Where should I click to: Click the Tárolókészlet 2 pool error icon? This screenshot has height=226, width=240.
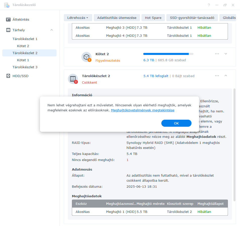tap(73, 79)
